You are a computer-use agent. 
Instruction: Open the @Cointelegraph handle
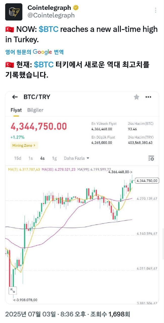[51, 15]
